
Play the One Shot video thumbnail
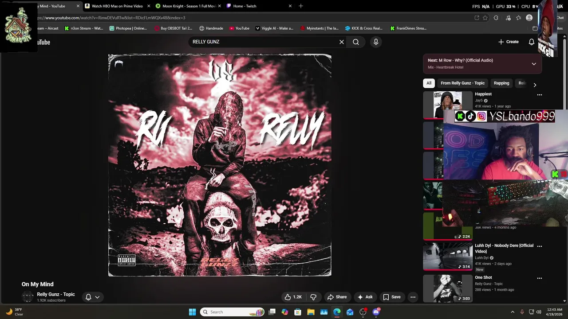(x=448, y=288)
